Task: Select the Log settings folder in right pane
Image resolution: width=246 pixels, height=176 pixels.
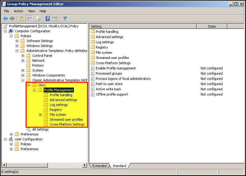Action: [x=105, y=42]
